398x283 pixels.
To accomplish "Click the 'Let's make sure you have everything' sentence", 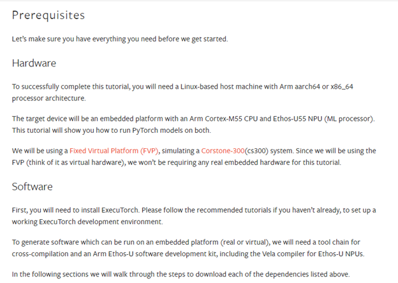I will coord(119,39).
